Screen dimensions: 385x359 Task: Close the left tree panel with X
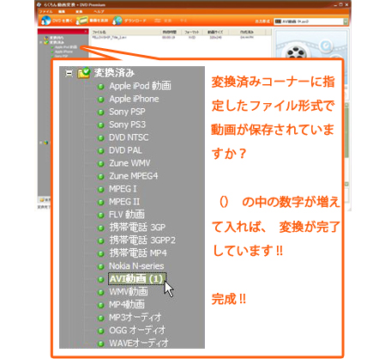click(86, 31)
